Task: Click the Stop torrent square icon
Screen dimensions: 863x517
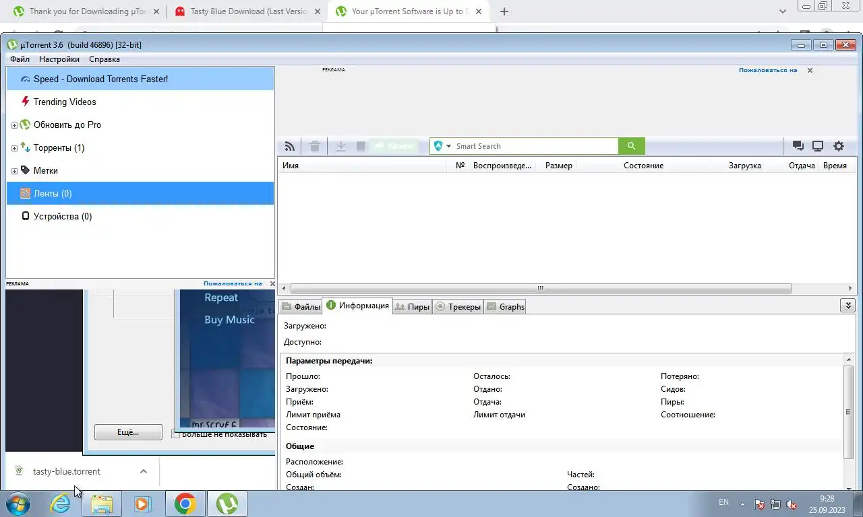Action: click(x=361, y=146)
